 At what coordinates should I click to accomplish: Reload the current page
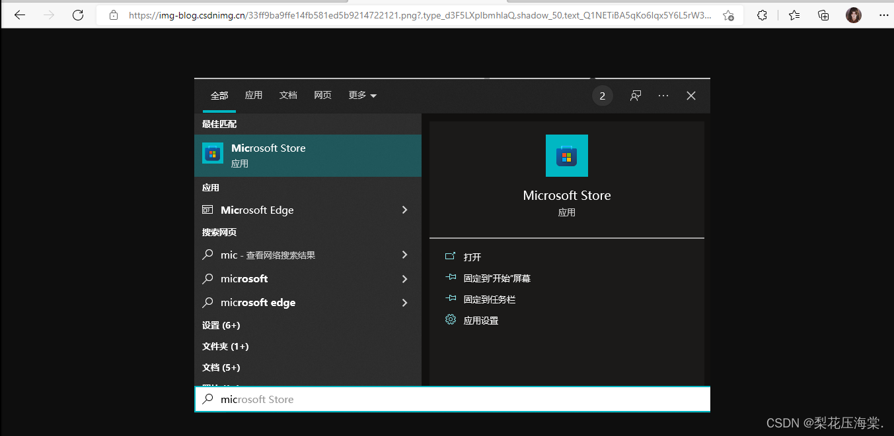coord(78,15)
